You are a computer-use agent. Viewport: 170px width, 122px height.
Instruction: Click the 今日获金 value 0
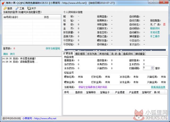(79, 40)
